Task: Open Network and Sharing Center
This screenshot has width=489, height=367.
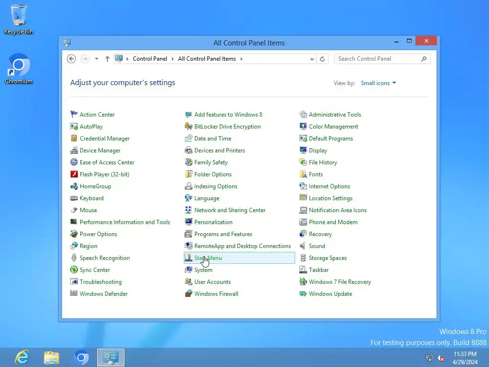Action: pyautogui.click(x=230, y=210)
